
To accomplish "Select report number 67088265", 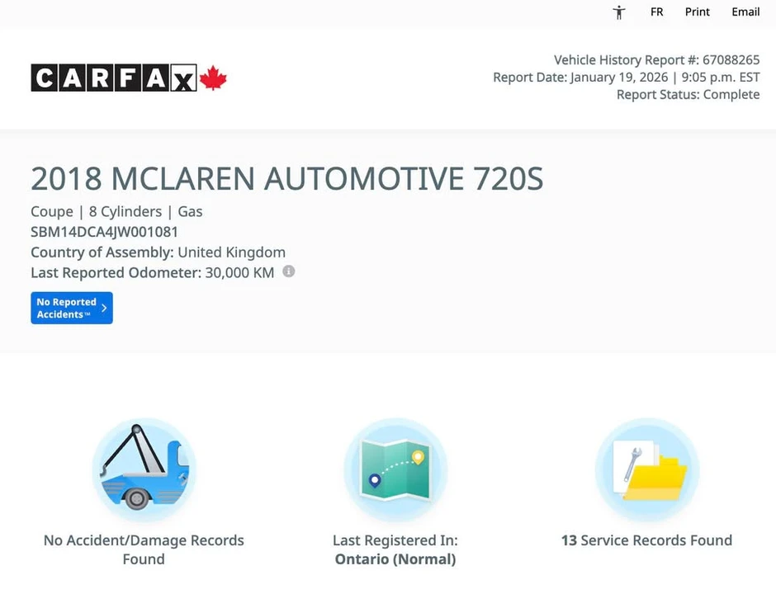I will (731, 60).
